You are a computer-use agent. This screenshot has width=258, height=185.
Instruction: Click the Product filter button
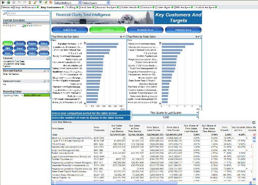point(32,48)
